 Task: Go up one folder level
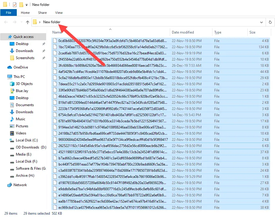click(x=28, y=22)
